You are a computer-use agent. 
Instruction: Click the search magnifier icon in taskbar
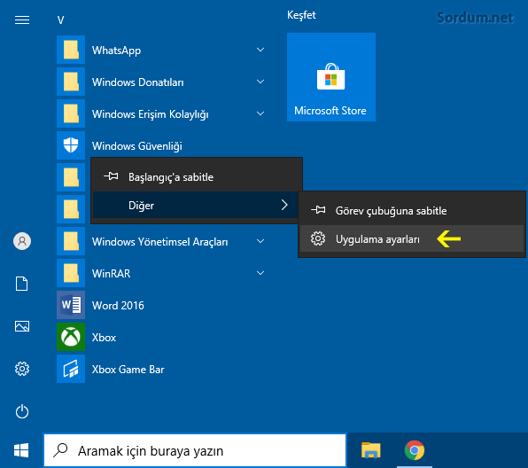coord(60,450)
